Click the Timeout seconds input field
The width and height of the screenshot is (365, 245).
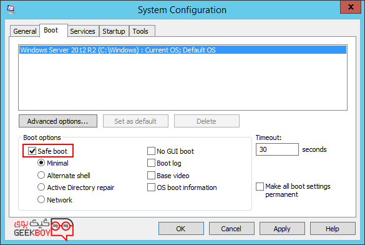(x=277, y=149)
